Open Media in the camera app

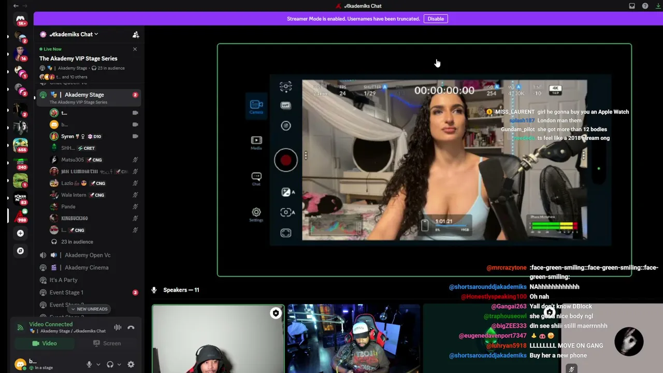pos(256,142)
